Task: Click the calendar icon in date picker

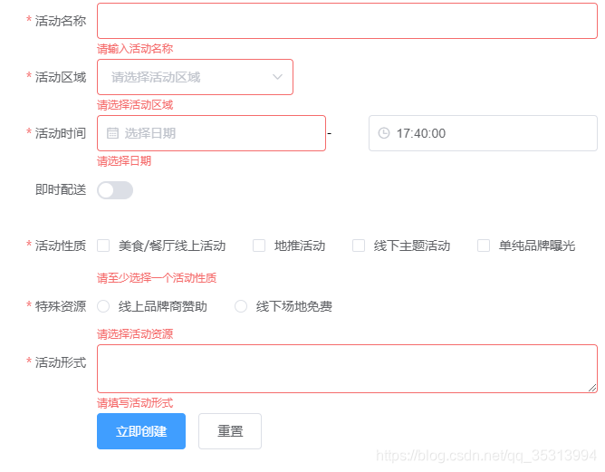Action: click(x=112, y=133)
